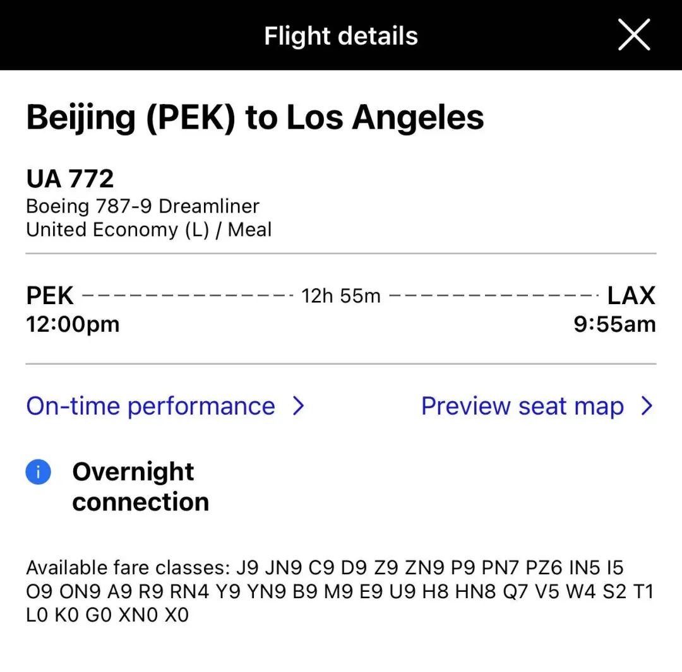Click the LAX arrival airport code
Image resolution: width=682 pixels, height=672 pixels.
pyautogui.click(x=631, y=296)
